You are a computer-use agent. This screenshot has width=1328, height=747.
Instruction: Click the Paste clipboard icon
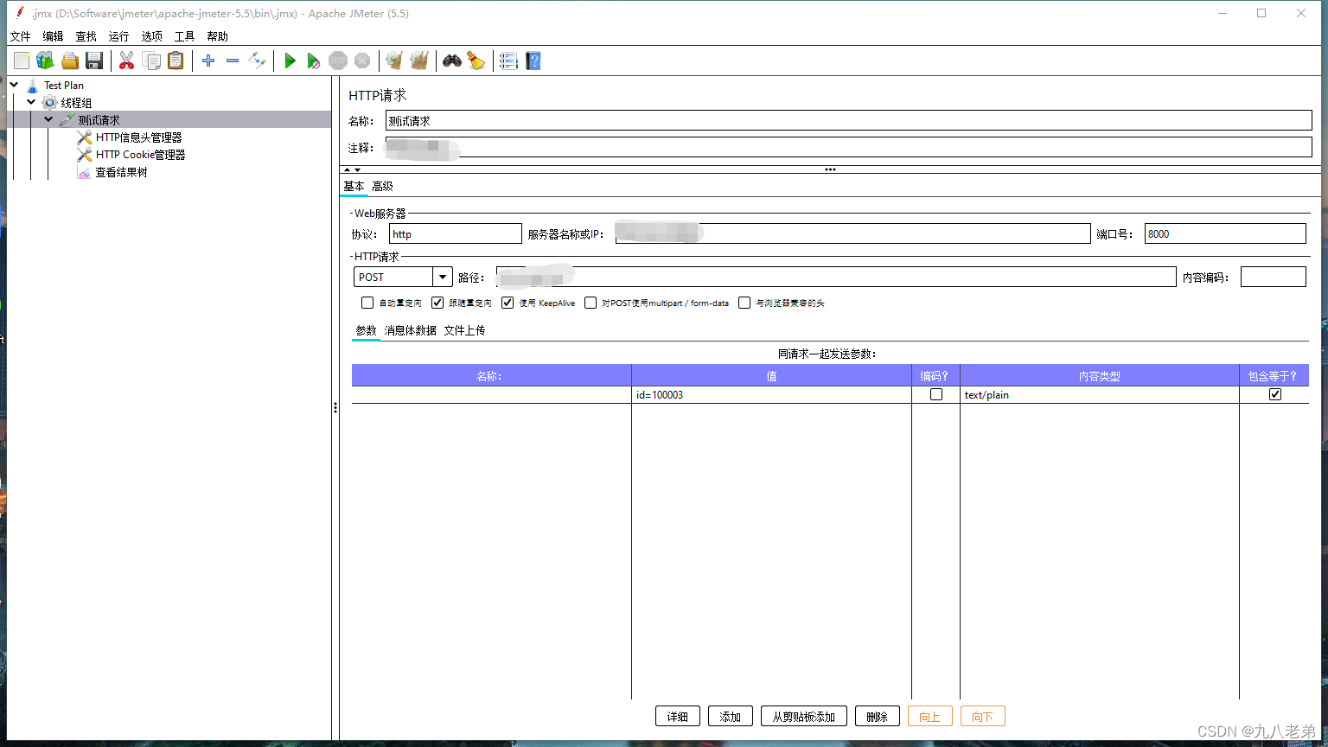tap(176, 61)
